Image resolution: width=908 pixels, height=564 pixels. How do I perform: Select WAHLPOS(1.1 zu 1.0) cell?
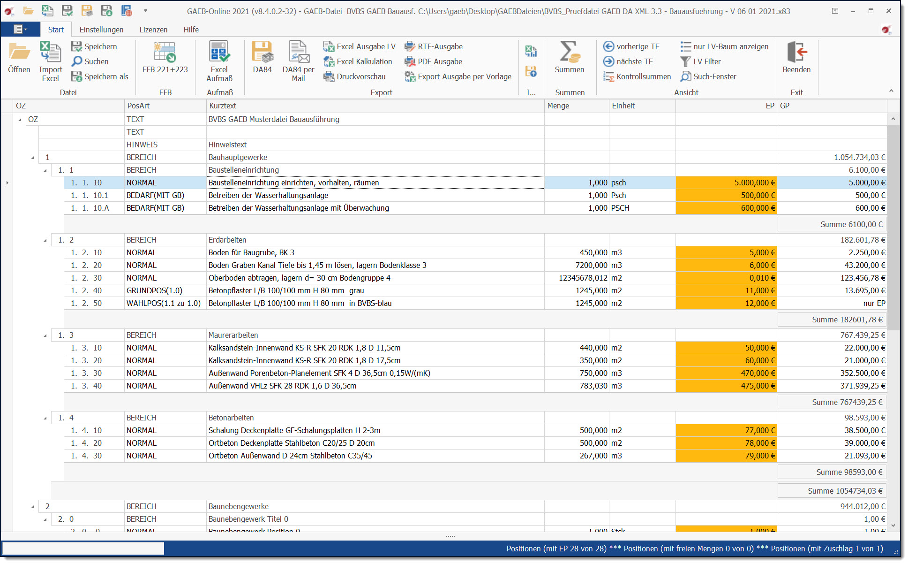click(x=165, y=303)
